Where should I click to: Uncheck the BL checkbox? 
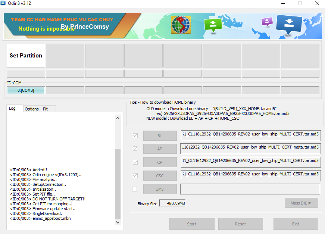(135, 135)
